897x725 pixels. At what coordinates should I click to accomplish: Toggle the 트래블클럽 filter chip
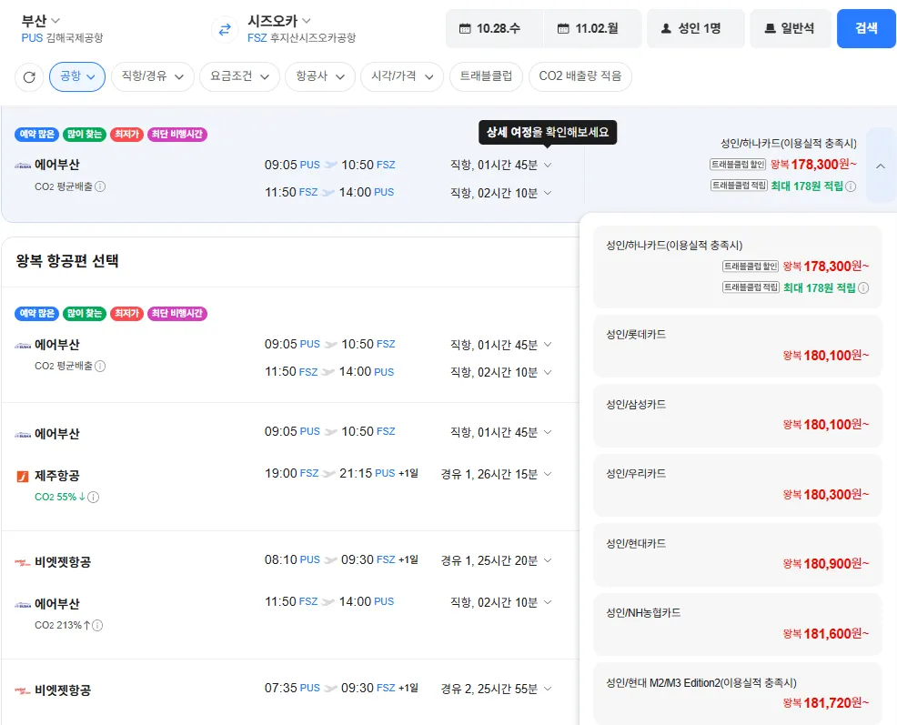tap(487, 76)
